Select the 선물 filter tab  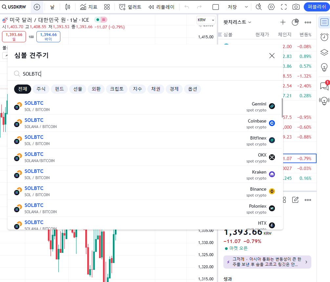[x=78, y=89]
